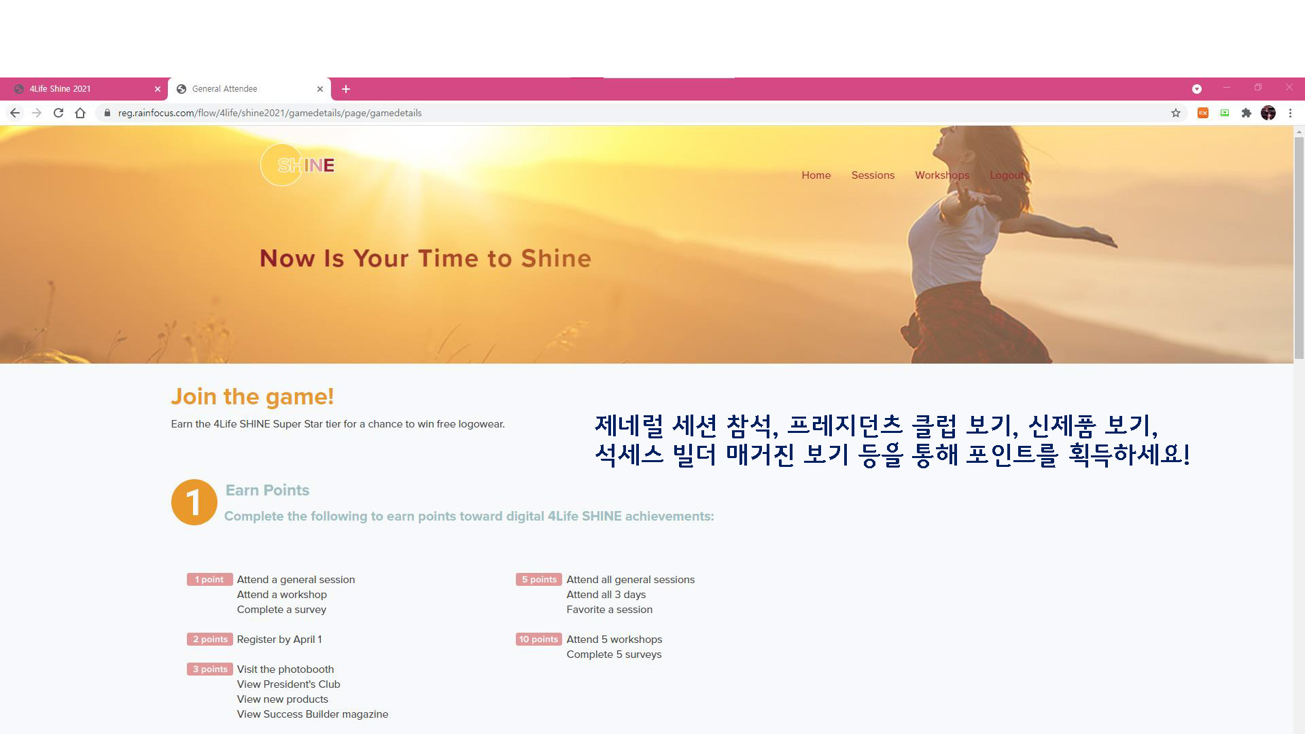
Task: Click the 3 points badge
Action: 209,669
